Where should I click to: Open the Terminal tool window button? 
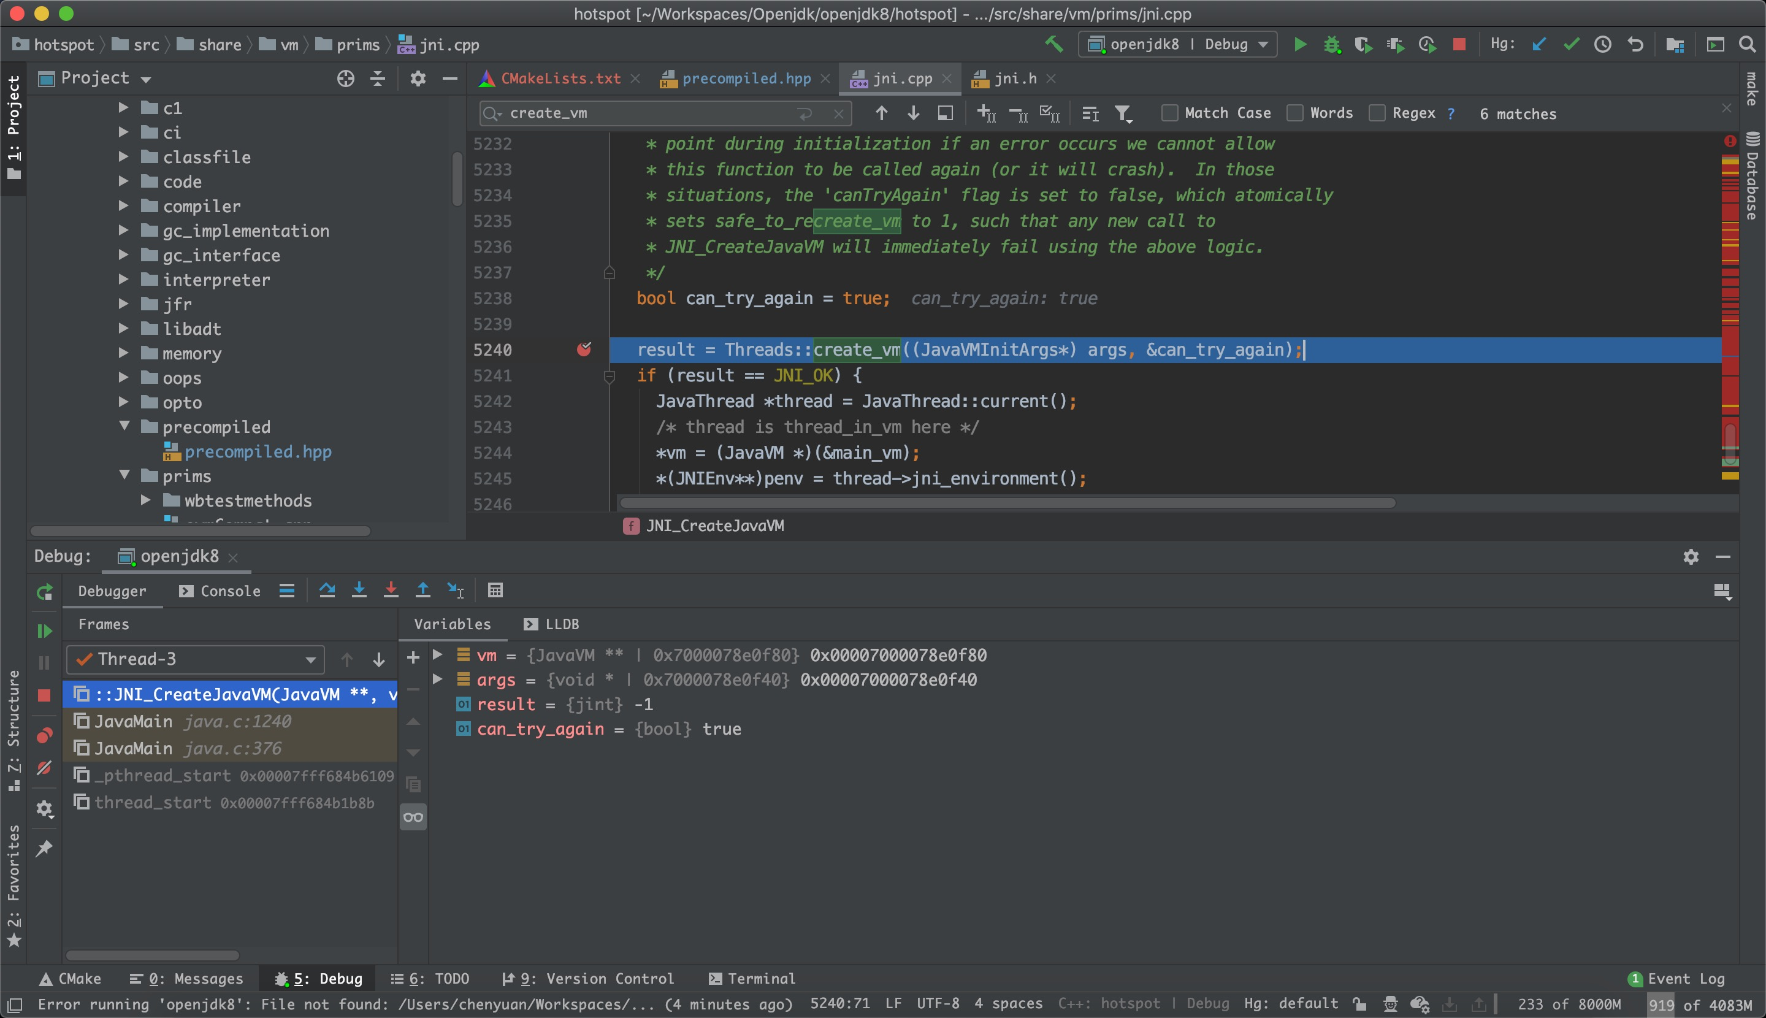[x=752, y=978]
